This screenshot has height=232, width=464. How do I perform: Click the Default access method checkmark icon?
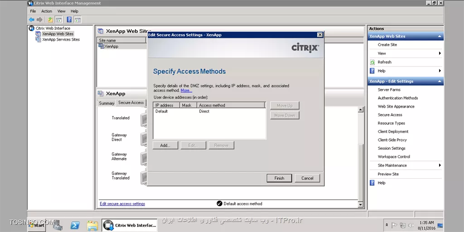pyautogui.click(x=219, y=204)
